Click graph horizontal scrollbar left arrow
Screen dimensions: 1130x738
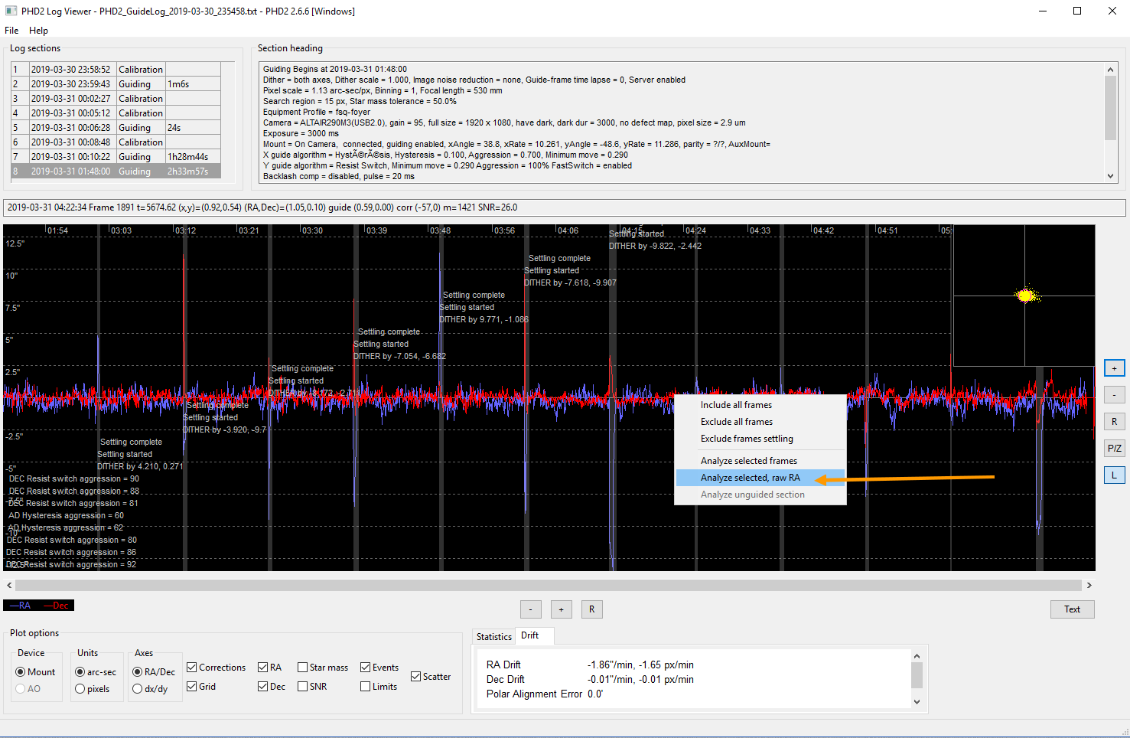(x=9, y=586)
